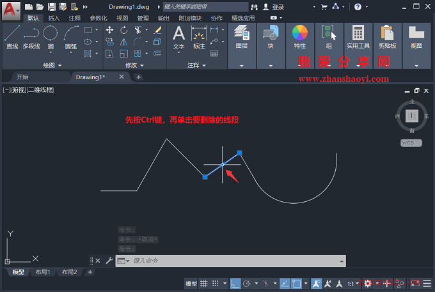Select the Mirror tool
Image resolution: width=435 pixels, height=292 pixels.
click(123, 42)
